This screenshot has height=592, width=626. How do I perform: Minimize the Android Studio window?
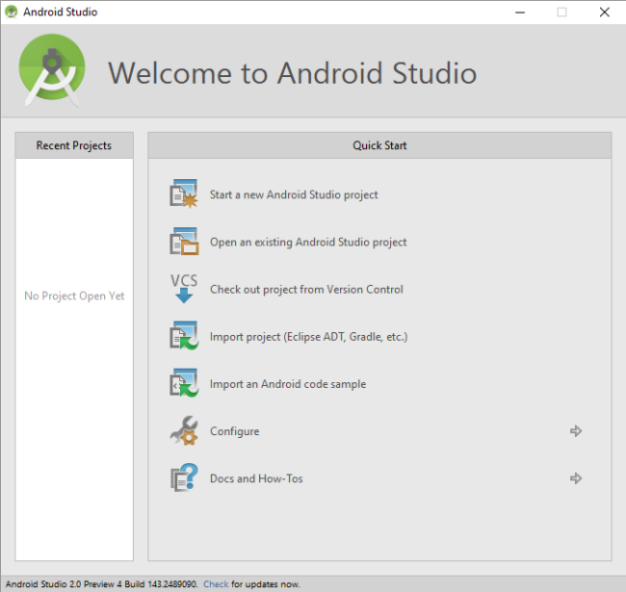click(x=520, y=13)
